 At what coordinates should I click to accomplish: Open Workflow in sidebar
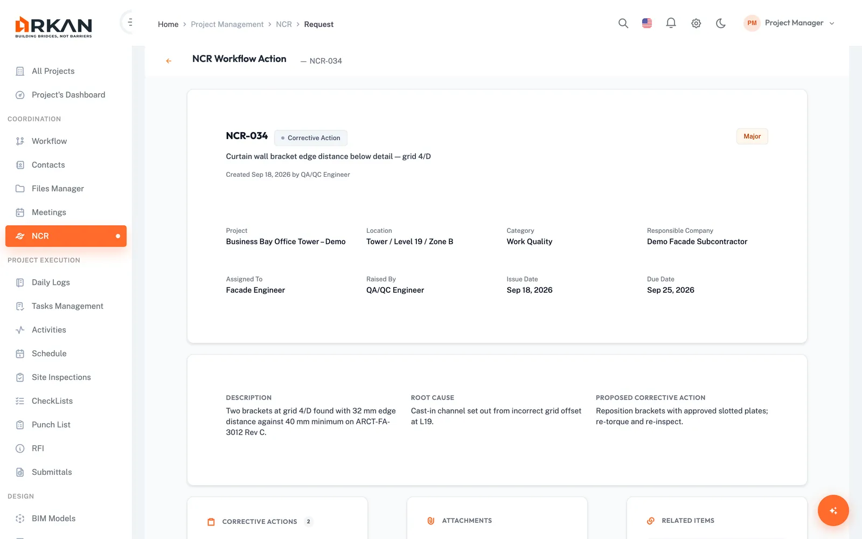coord(66,141)
